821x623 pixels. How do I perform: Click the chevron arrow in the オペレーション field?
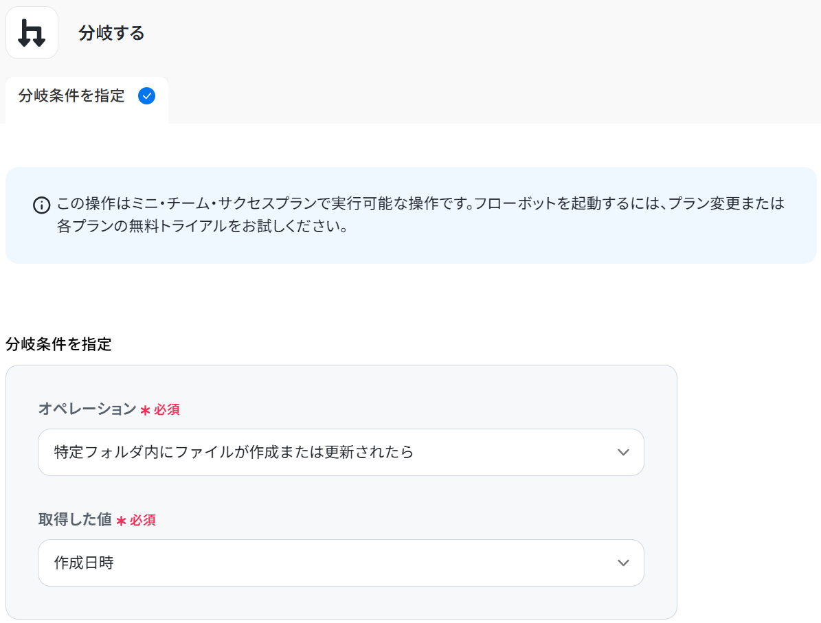point(623,453)
